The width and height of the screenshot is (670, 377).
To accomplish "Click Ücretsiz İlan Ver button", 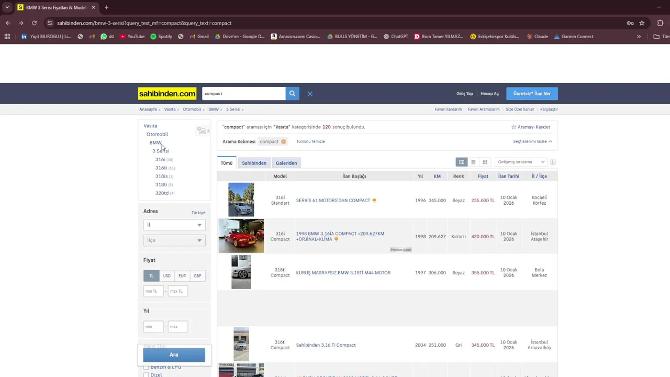I will (532, 94).
